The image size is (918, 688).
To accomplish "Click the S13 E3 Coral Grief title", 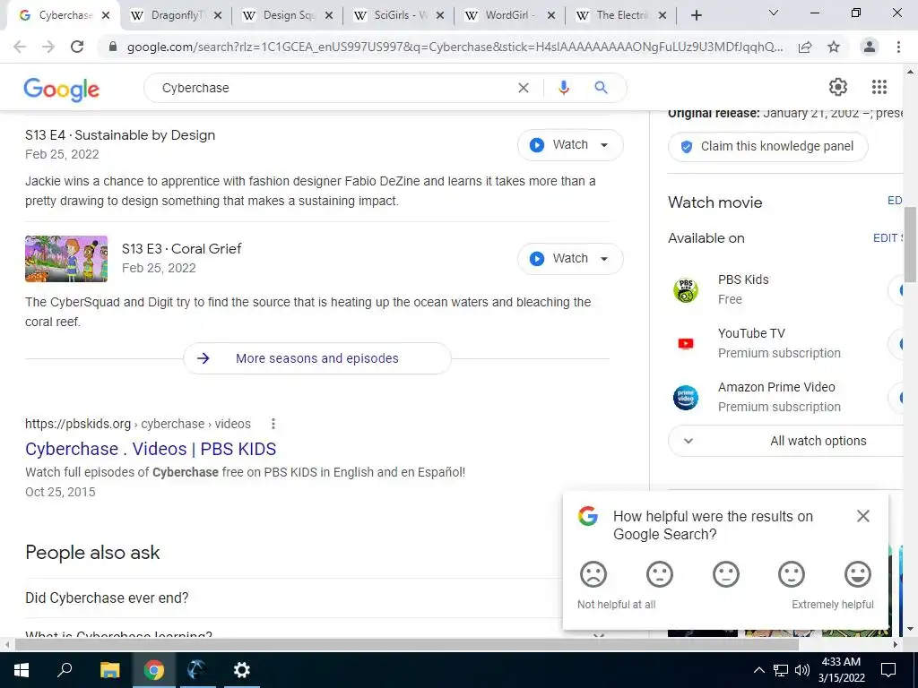I will (x=181, y=249).
